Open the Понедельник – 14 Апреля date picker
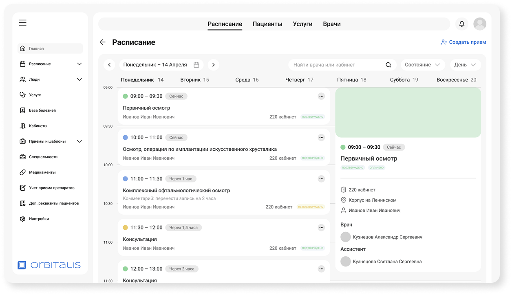This screenshot has height=295, width=512. coord(161,65)
